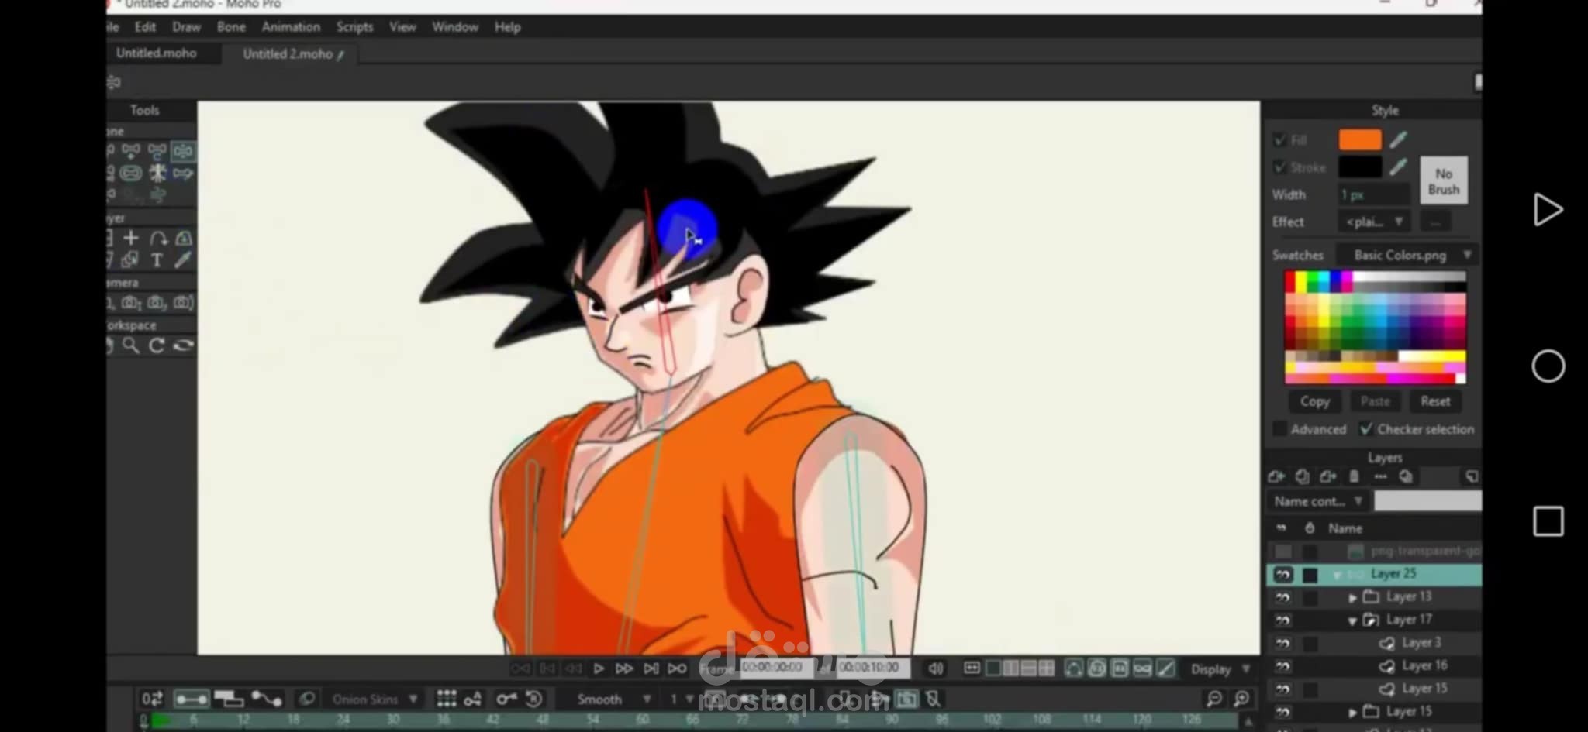This screenshot has height=732, width=1588.
Task: Mute audio with speaker icon
Action: pos(936,668)
